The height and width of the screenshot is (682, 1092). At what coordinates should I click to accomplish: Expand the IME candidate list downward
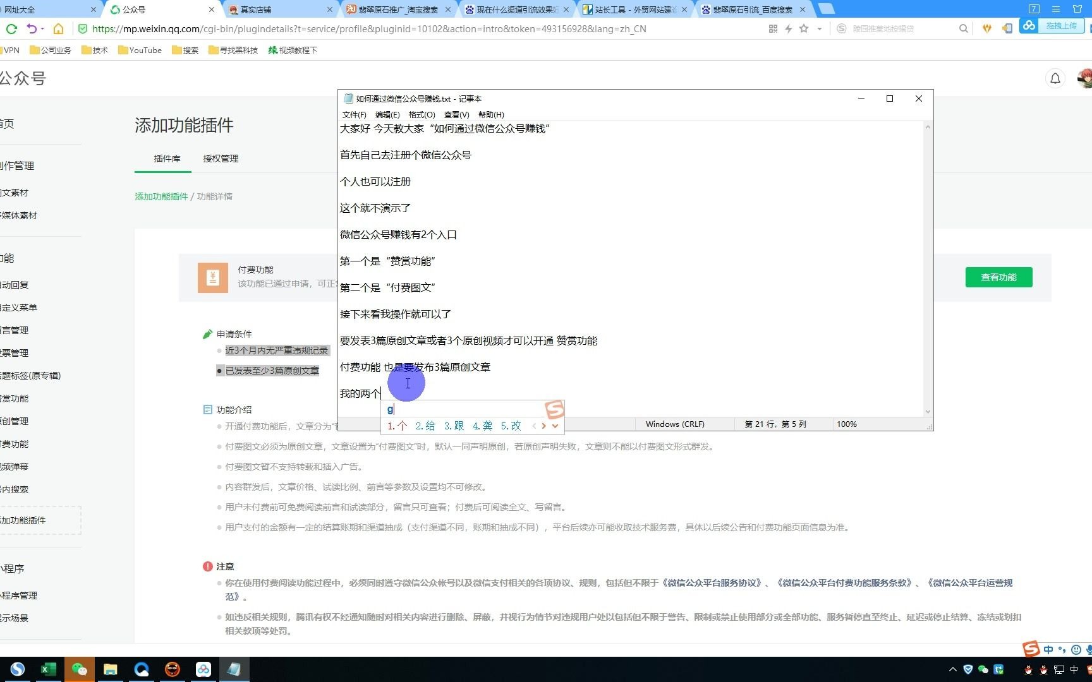pos(555,426)
